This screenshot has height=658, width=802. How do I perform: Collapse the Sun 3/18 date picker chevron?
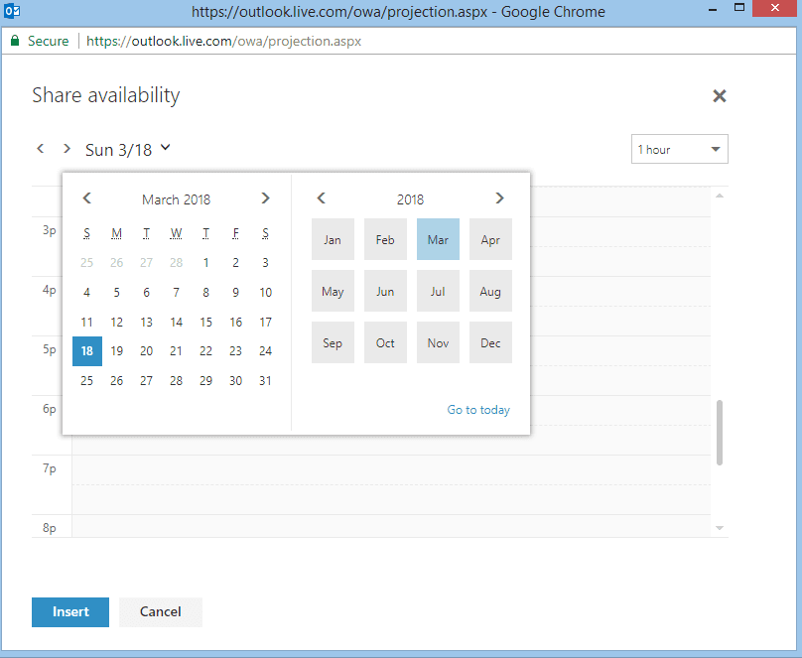click(x=165, y=148)
